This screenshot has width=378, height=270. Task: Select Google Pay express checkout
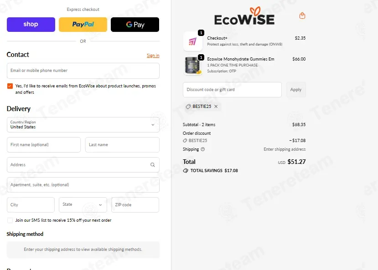(x=135, y=24)
